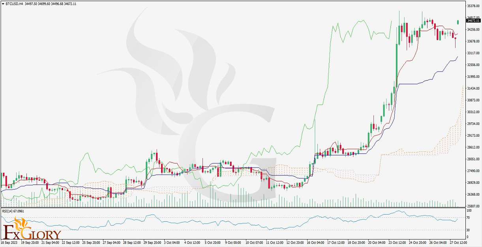Click the 30312.00 price axis label
Screen dimensions: 482x247
click(473, 112)
